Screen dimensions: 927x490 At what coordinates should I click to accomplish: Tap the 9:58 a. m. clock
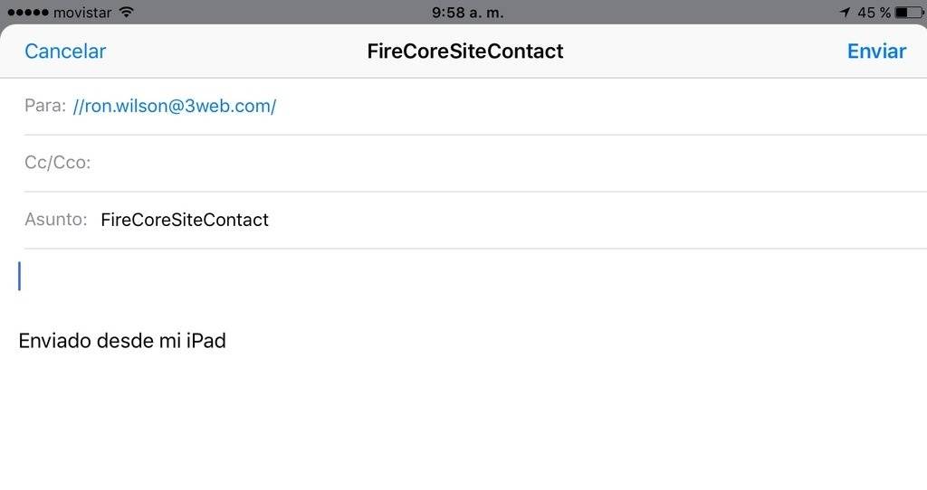pyautogui.click(x=467, y=13)
